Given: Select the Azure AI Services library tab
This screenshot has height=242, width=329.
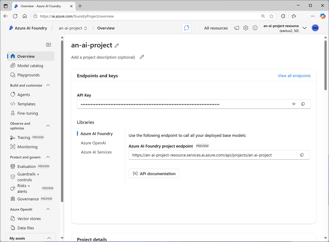Looking at the screenshot, I should coord(96,152).
